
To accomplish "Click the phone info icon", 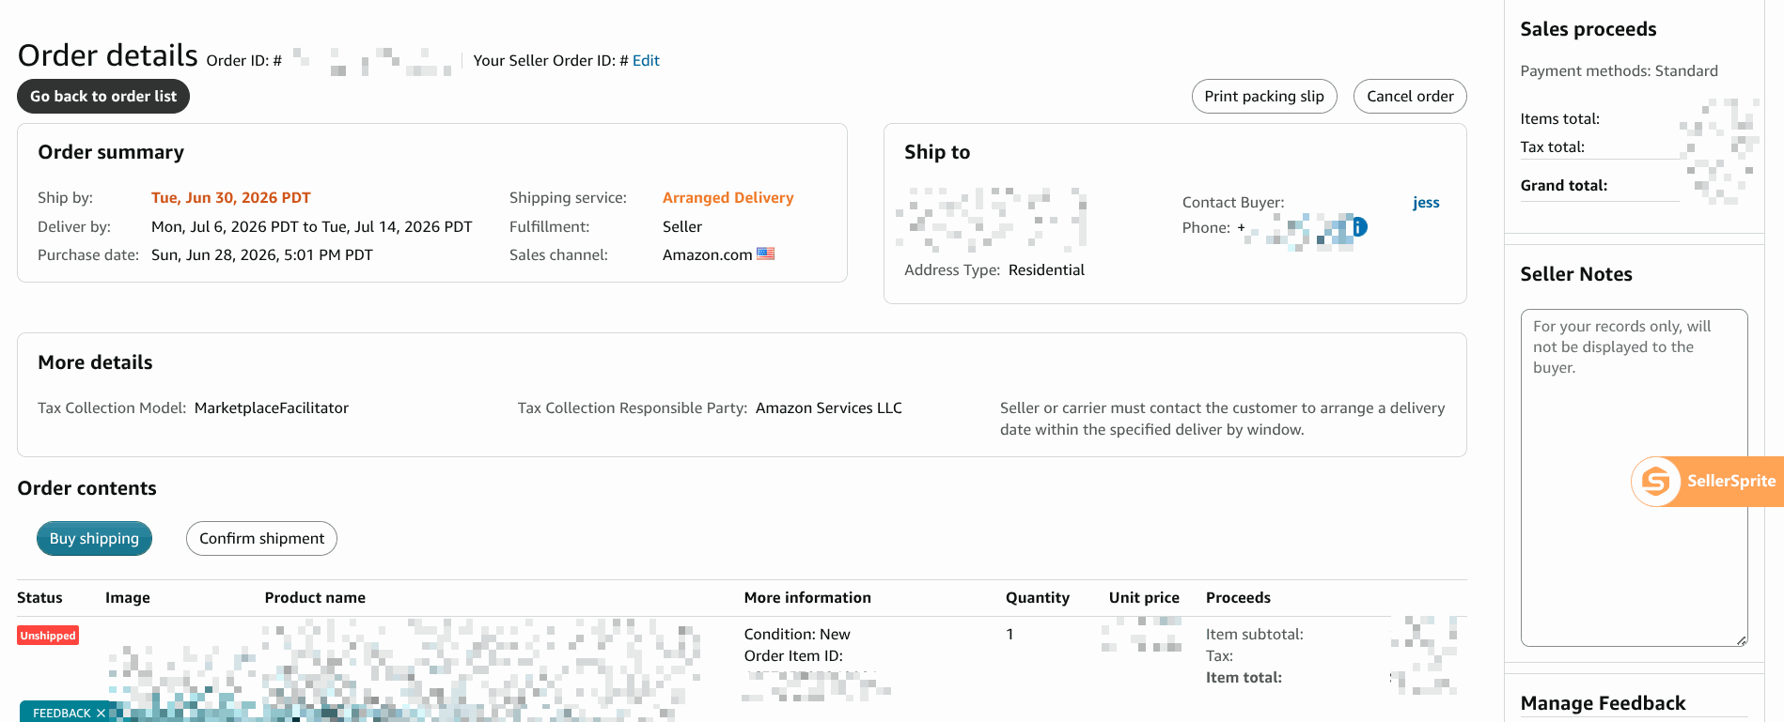I will click(1359, 227).
